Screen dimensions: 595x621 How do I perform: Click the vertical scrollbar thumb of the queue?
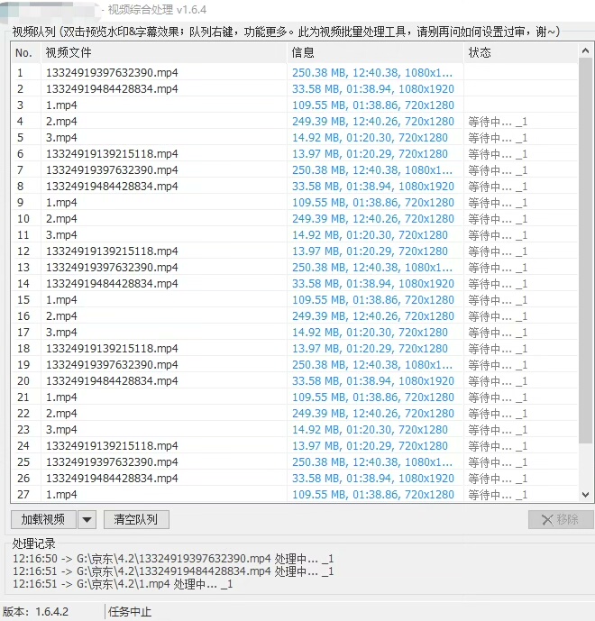click(x=585, y=251)
